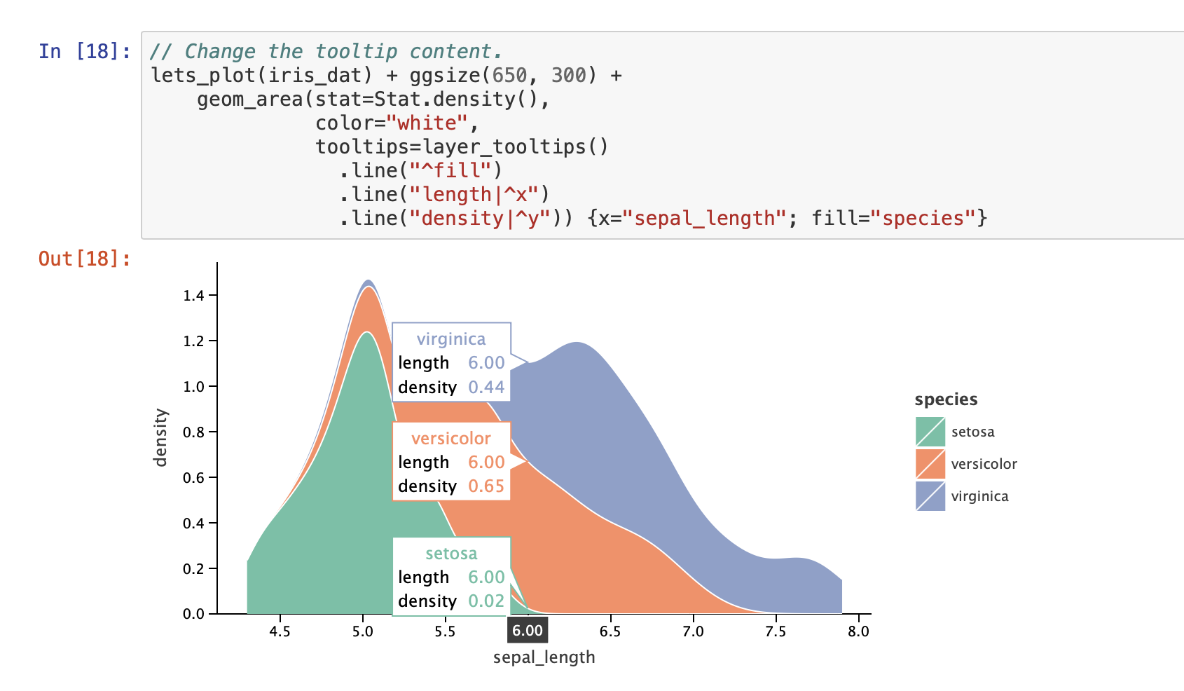This screenshot has width=1184, height=691.
Task: Select the versicolor legend swatch icon
Action: [930, 463]
